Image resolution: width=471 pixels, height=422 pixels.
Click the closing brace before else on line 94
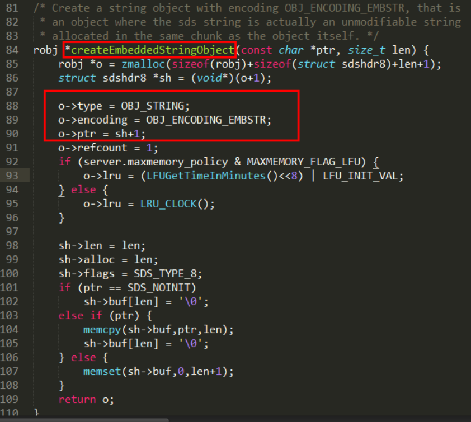coord(62,190)
